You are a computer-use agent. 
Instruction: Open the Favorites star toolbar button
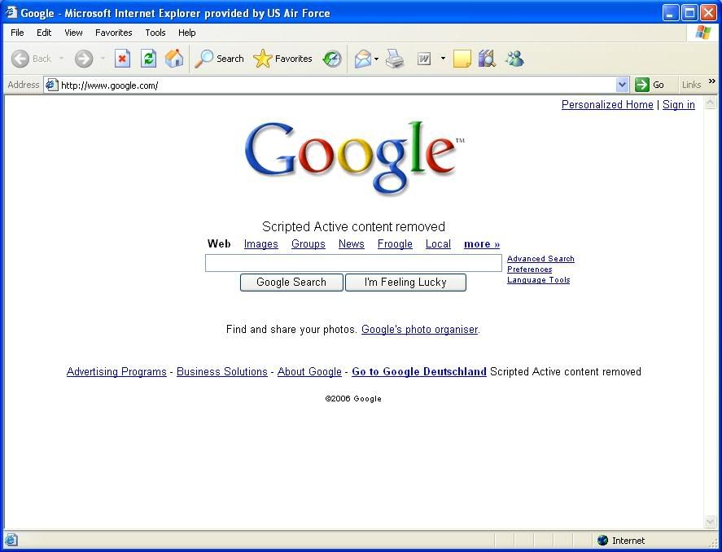point(282,59)
